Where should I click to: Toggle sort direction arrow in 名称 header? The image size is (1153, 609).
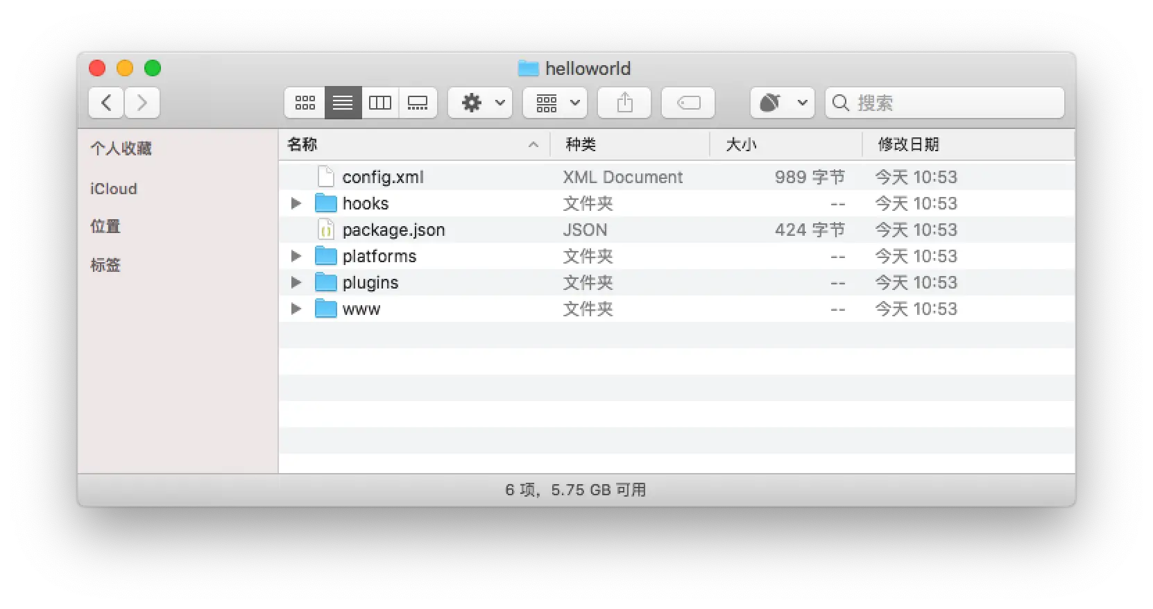tap(533, 144)
